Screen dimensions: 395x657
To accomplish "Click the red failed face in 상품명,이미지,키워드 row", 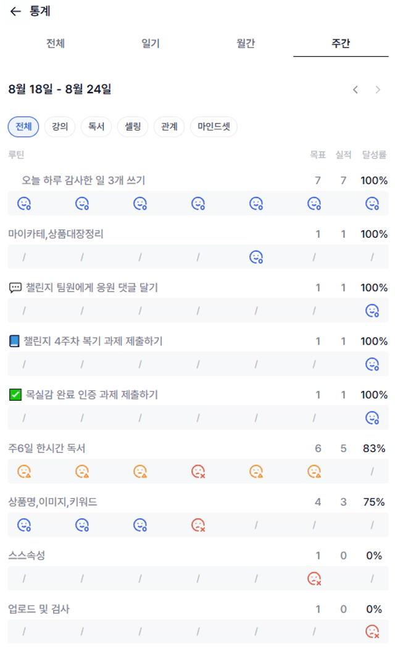I will (x=198, y=525).
